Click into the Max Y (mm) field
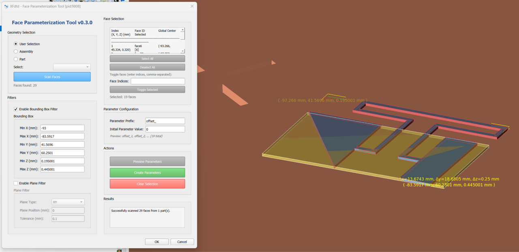Image resolution: width=519 pixels, height=252 pixels. tap(62, 153)
